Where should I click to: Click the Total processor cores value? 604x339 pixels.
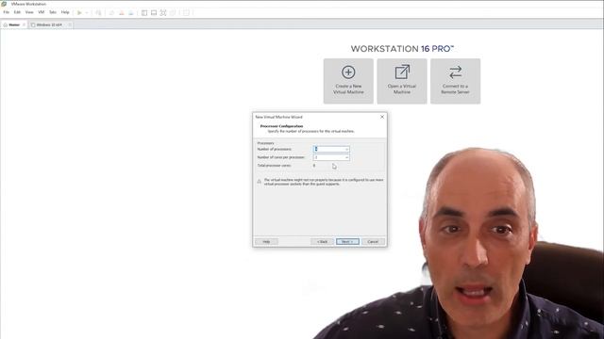point(314,166)
